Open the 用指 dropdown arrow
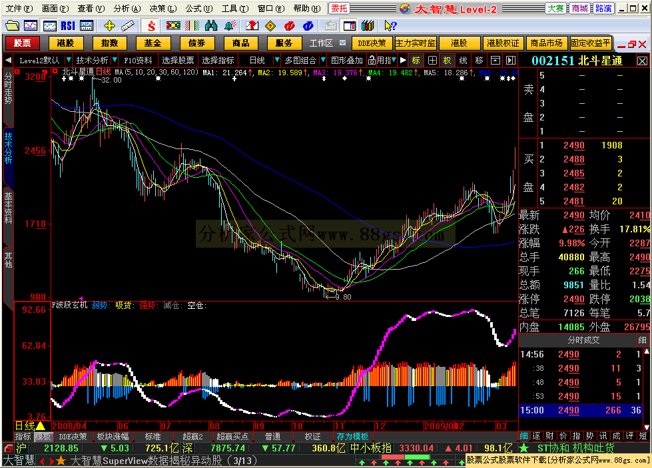The image size is (652, 468). tap(394, 61)
